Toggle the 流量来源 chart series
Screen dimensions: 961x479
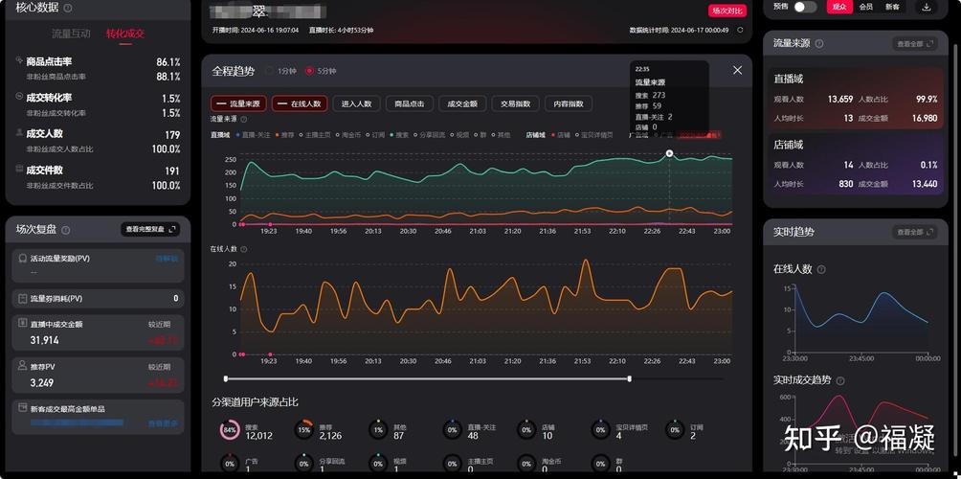(x=238, y=103)
